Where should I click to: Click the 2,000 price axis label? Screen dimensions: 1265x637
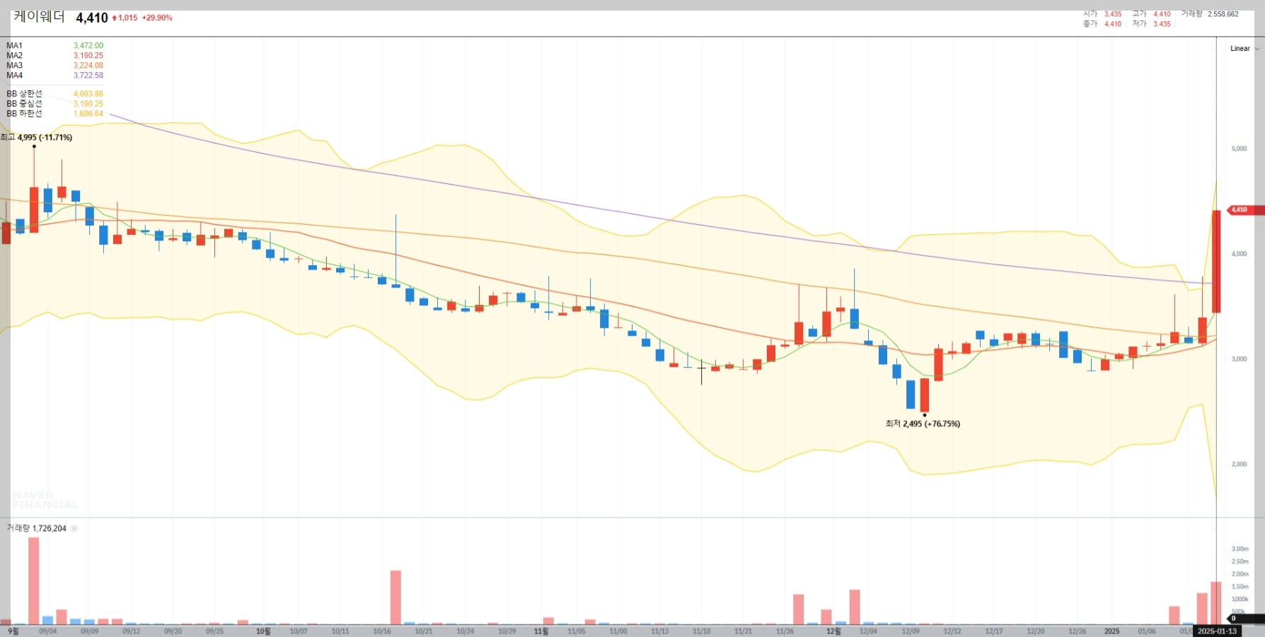click(1239, 464)
